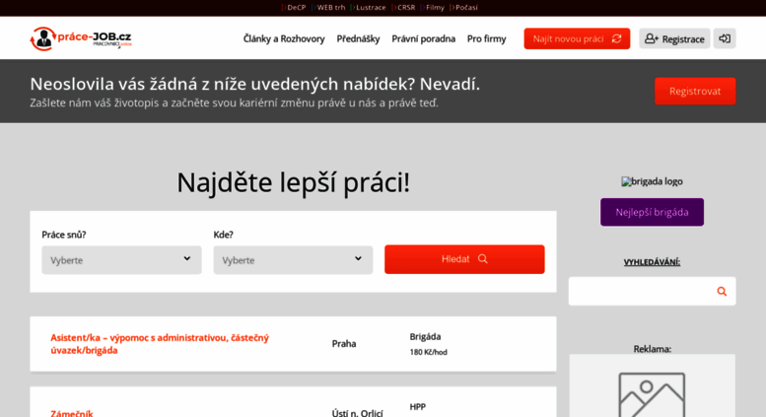Click the Hledat search button
Viewport: 766px width, 417px height.
(464, 259)
